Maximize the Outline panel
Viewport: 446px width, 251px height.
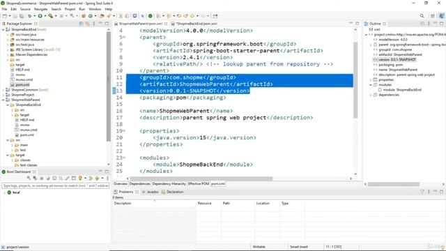441,24
